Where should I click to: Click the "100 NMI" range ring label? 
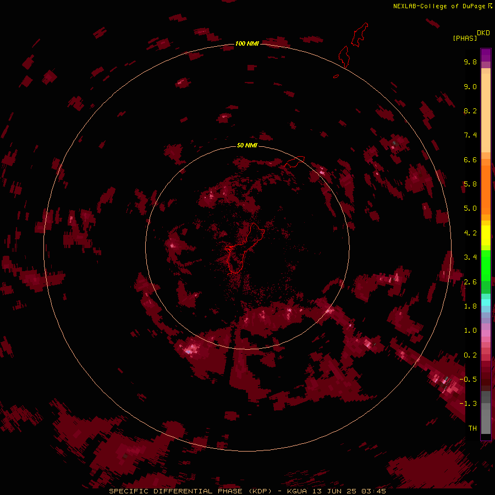pyautogui.click(x=247, y=43)
